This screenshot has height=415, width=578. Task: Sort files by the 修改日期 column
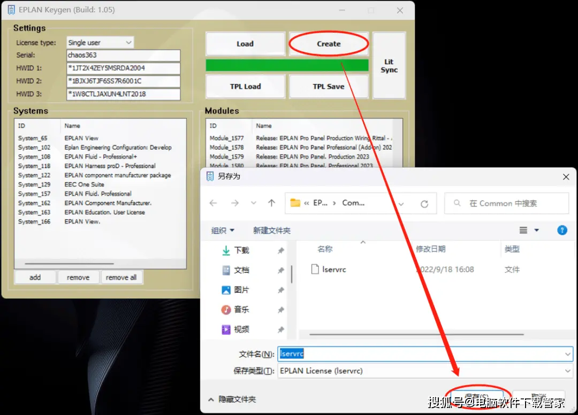(430, 249)
